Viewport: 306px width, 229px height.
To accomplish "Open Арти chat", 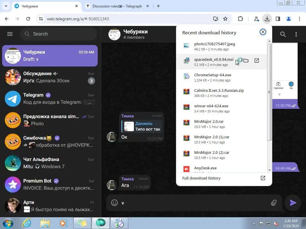I will click(x=50, y=206).
